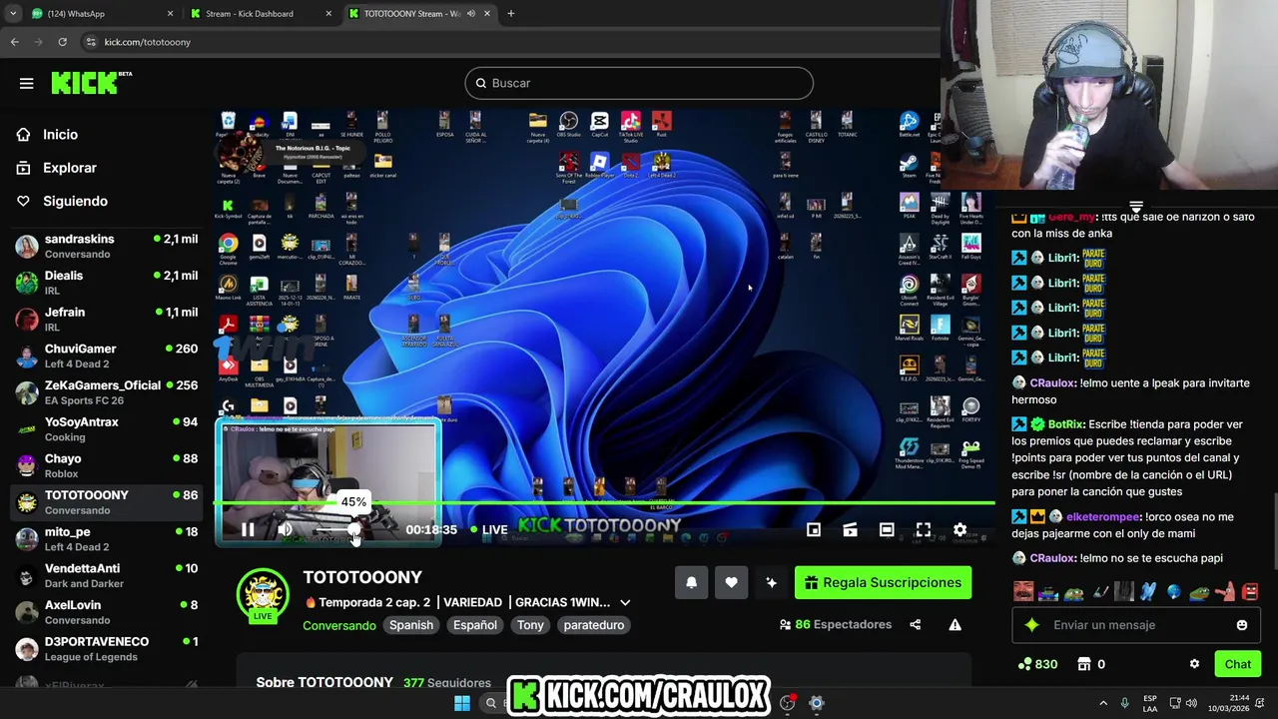Open YoSoyAntrax channel in sidebar

tap(106, 429)
